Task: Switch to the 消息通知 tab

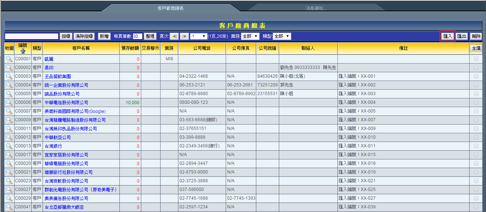Action: 316,8
